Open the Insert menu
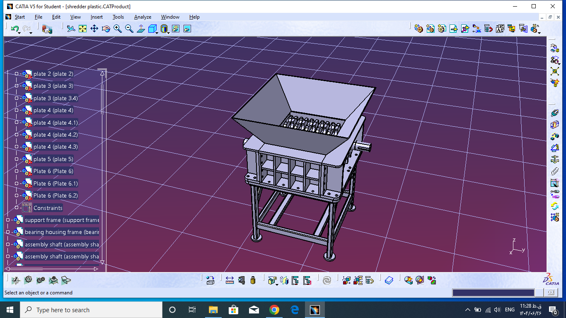 (97, 17)
